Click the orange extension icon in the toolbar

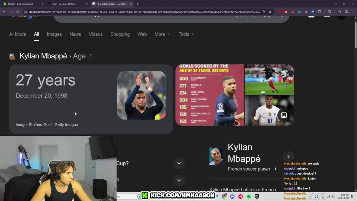point(293,12)
